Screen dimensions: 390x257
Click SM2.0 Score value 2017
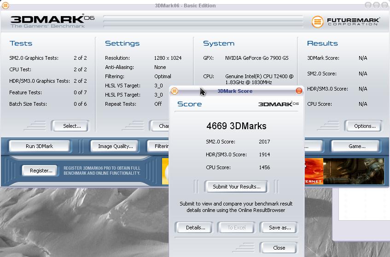264,142
